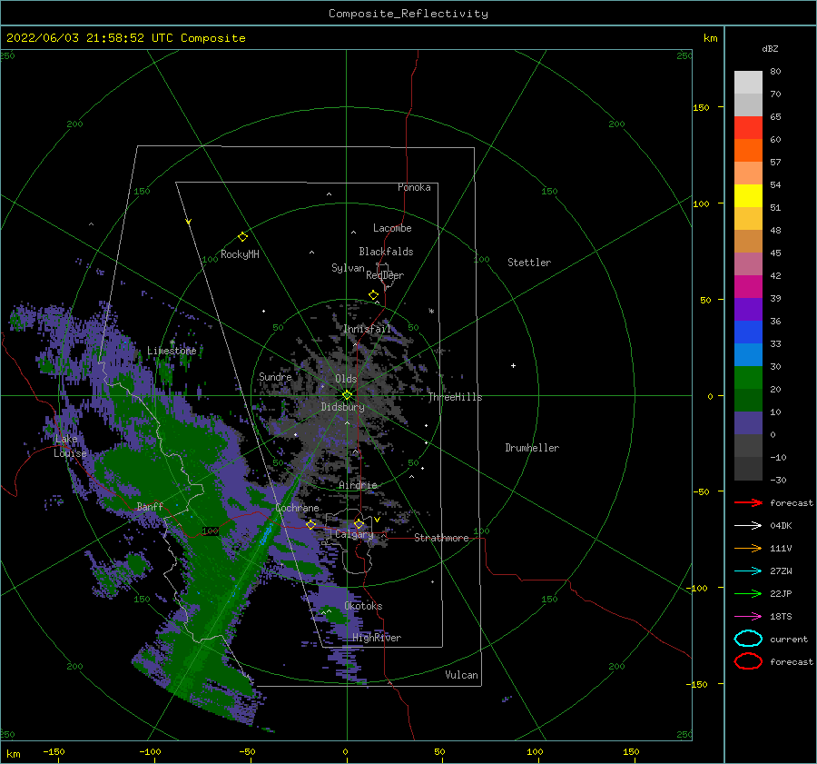The height and width of the screenshot is (764, 817).
Task: Click the Lake Louise label
Action: [70, 446]
